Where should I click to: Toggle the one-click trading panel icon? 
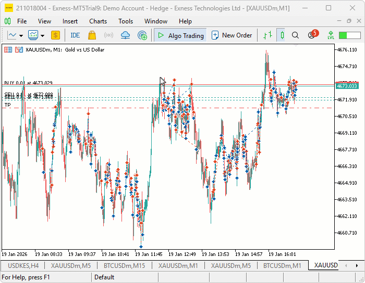[8, 50]
